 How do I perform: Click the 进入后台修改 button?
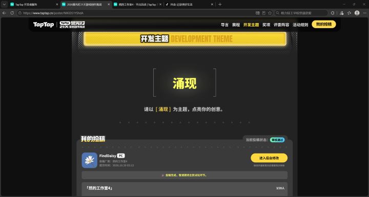[269, 158]
